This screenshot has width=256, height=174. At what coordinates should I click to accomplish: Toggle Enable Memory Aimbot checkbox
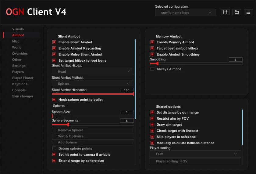pos(152,42)
